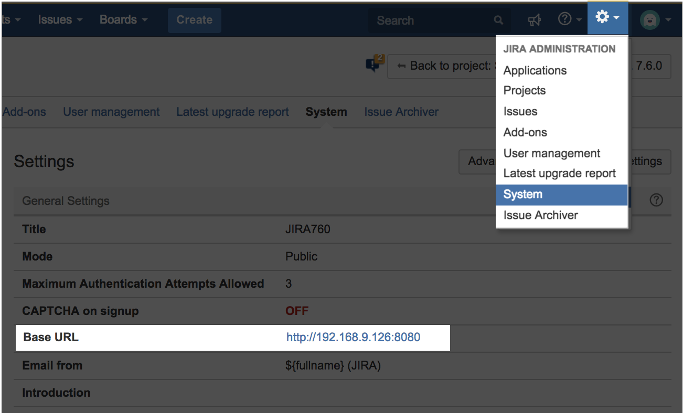Click the gear administration icon
The height and width of the screenshot is (413, 683).
[x=607, y=18]
